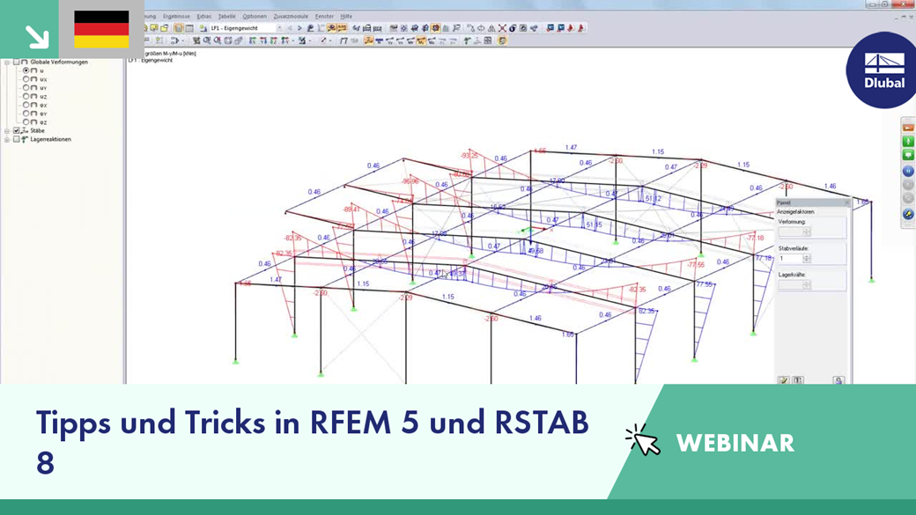916x515 pixels.
Task: Select the ux deformation radio button
Action: pos(26,79)
